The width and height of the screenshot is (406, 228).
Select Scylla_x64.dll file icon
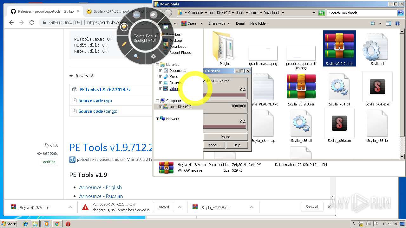(339, 87)
